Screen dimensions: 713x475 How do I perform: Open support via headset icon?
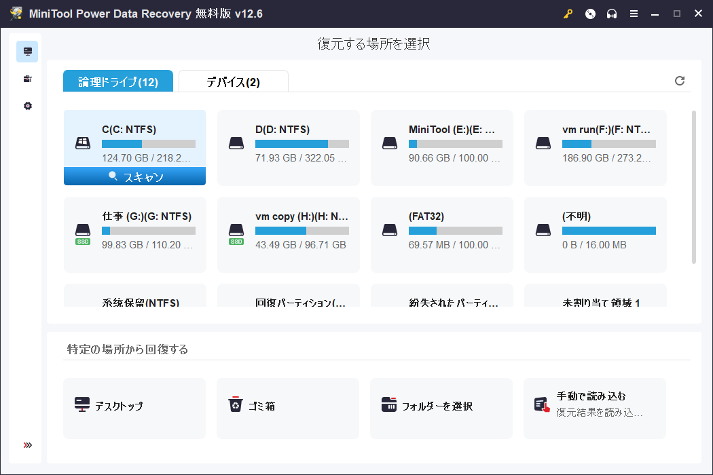(611, 14)
